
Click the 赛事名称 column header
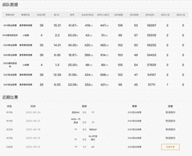10,15
